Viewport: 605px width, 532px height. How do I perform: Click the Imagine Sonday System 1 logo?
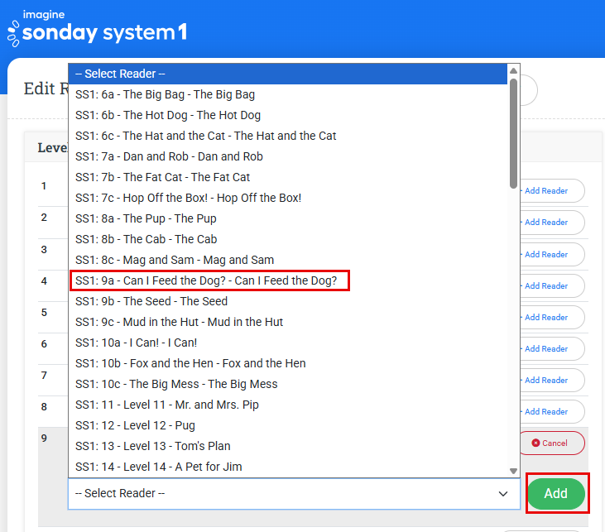click(x=97, y=28)
